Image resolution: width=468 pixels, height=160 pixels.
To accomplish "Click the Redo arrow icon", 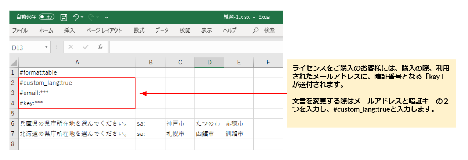I will [91, 17].
